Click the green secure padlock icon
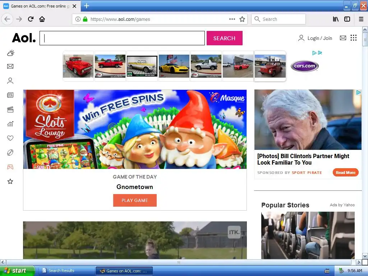The width and height of the screenshot is (368, 276). coord(85,19)
